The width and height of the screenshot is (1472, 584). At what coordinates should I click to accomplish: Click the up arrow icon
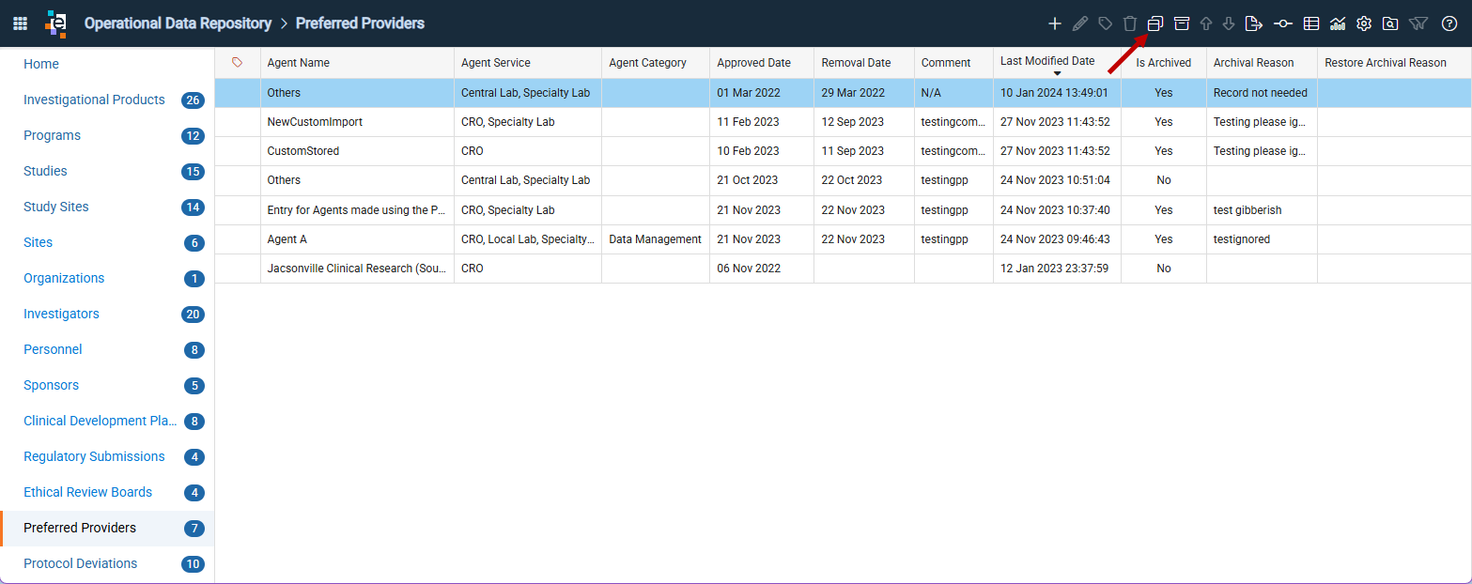pyautogui.click(x=1206, y=23)
